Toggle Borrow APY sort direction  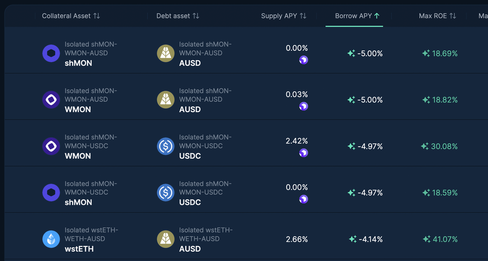pos(357,16)
